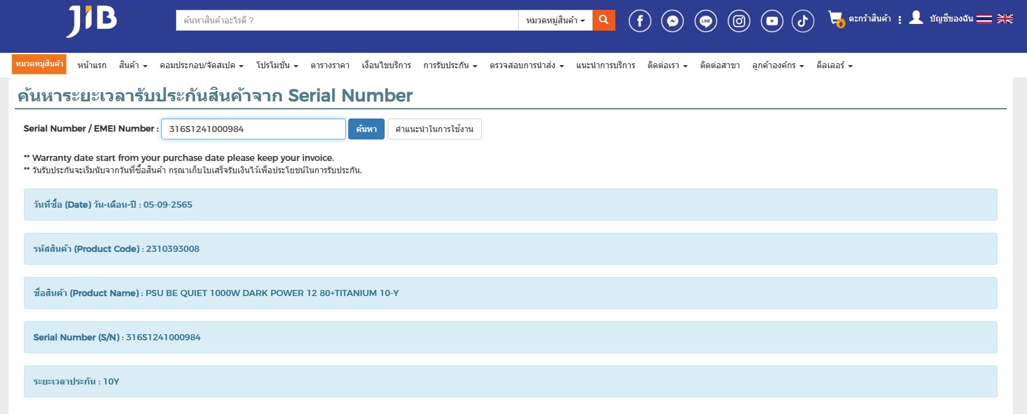
Task: Open the ตารางราคา price list menu
Action: pyautogui.click(x=330, y=65)
